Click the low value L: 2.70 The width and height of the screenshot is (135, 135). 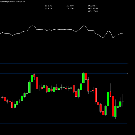70,9
